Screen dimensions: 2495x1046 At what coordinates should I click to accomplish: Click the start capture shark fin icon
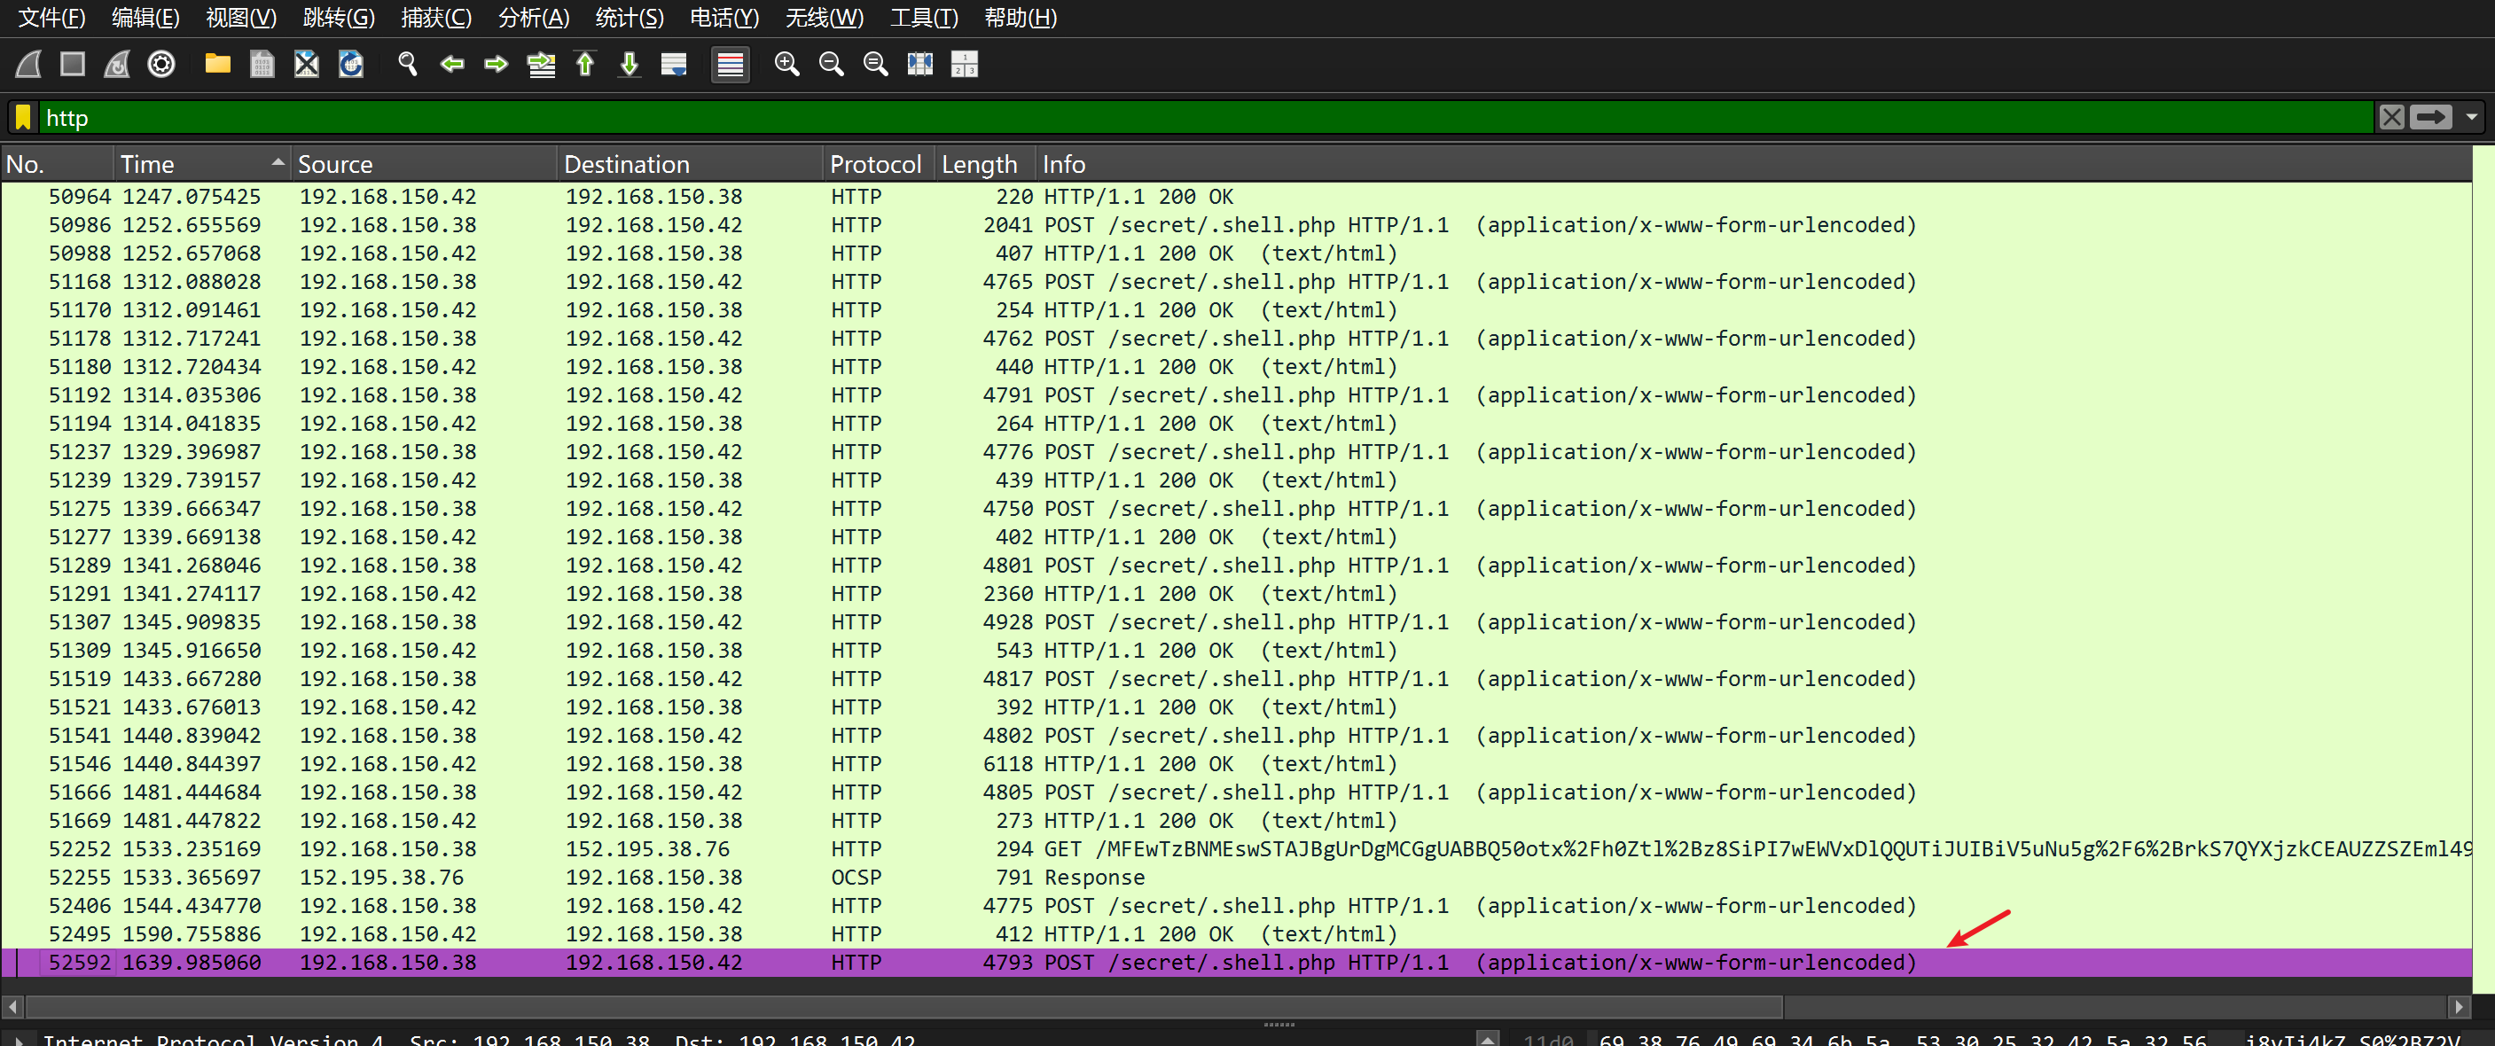click(28, 64)
